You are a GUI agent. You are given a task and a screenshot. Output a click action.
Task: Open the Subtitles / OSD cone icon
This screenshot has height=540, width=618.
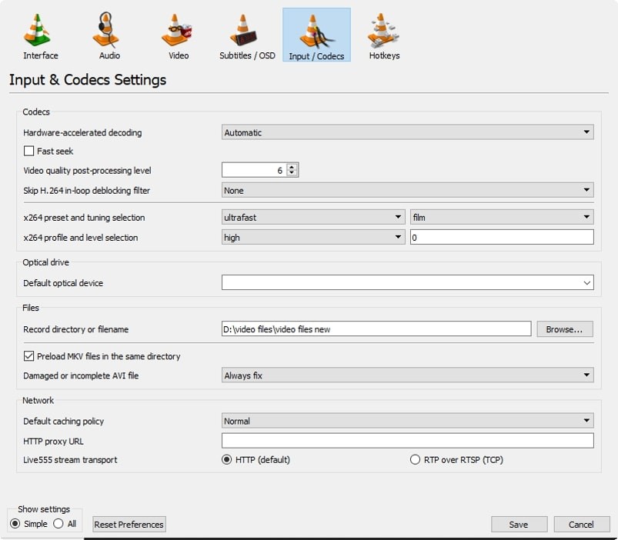coord(243,30)
